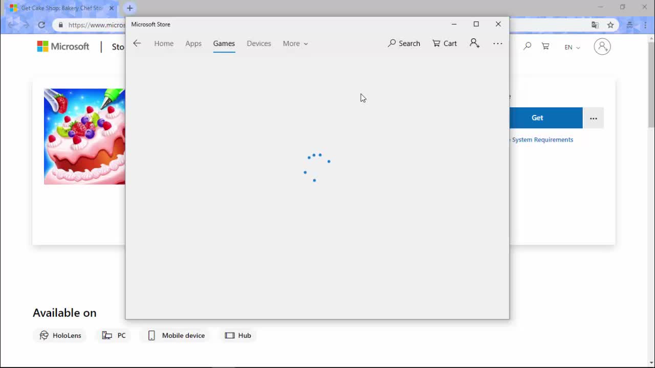The width and height of the screenshot is (655, 368).
Task: Expand the EN language dropdown
Action: (572, 47)
